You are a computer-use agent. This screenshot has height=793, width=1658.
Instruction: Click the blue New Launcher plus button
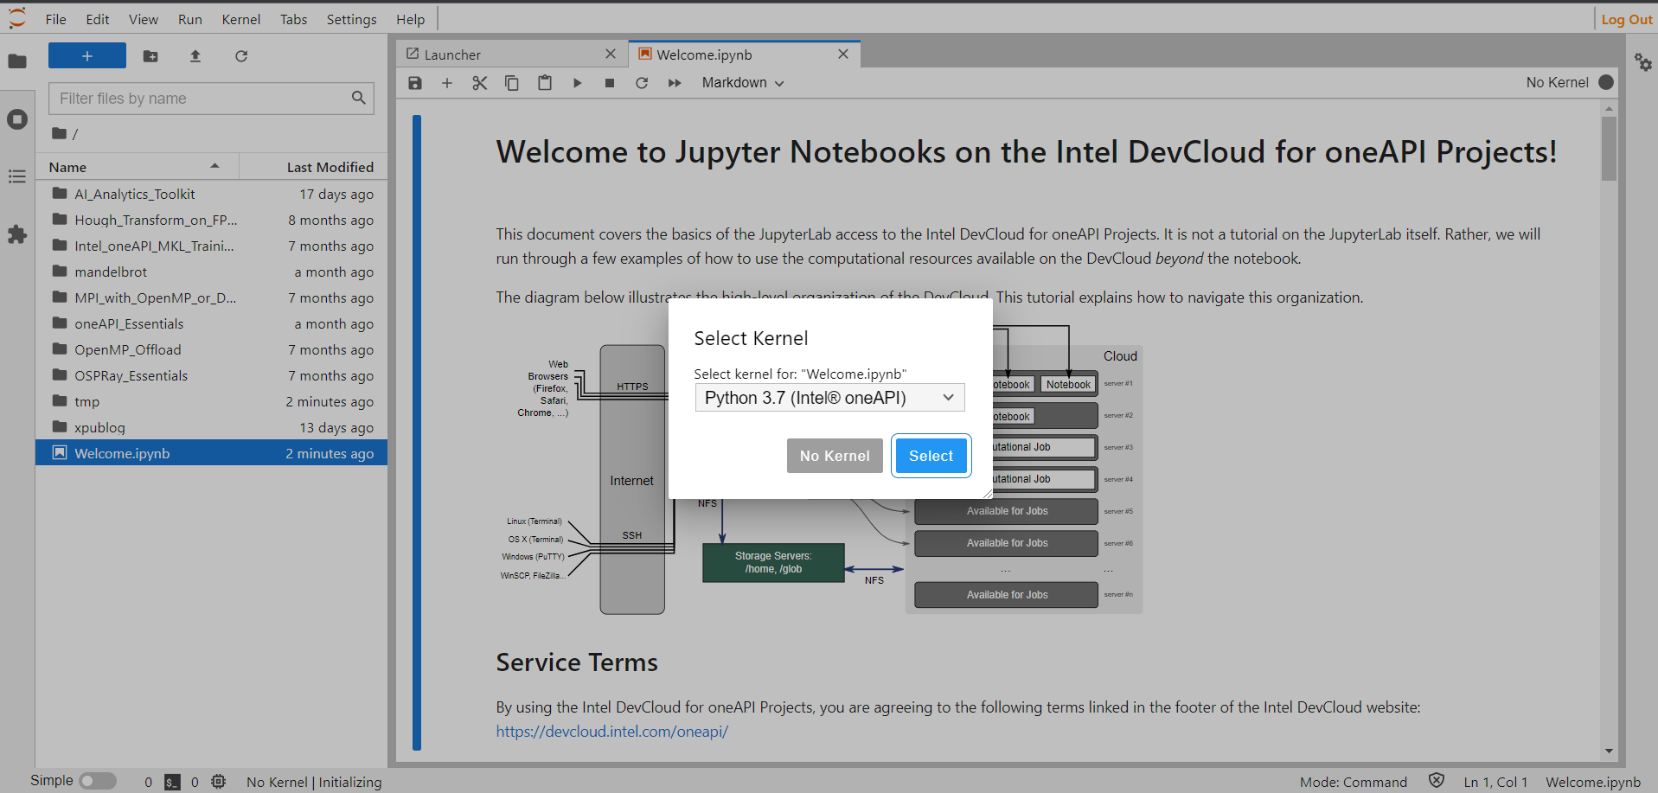(87, 55)
